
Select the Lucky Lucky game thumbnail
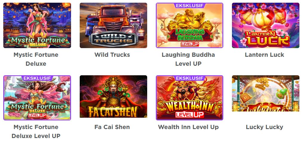266,94
